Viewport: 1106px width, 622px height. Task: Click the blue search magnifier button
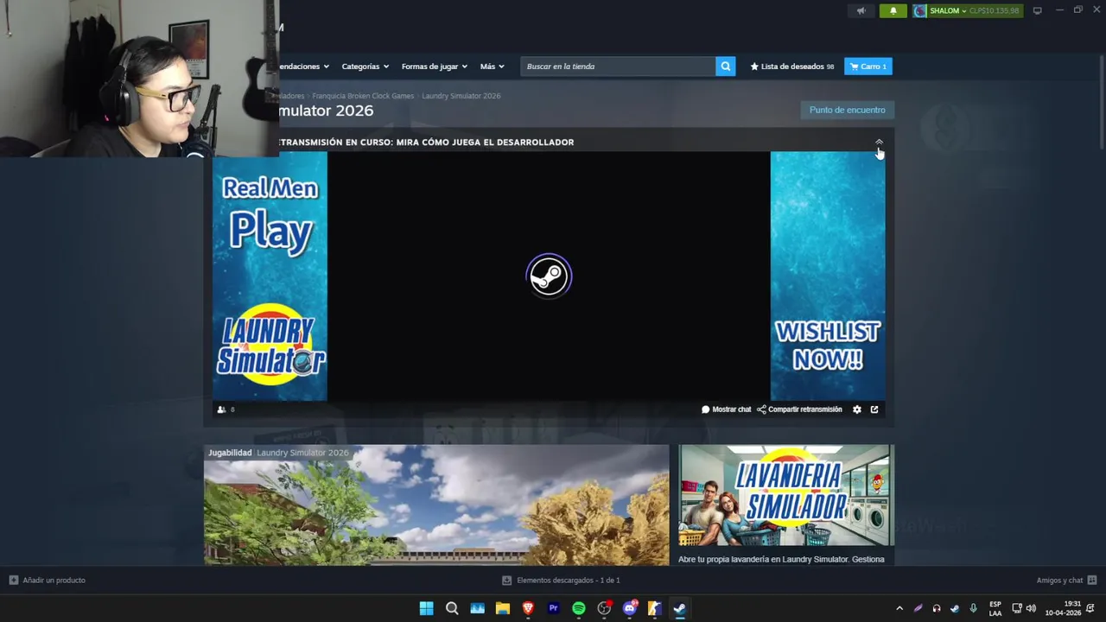point(726,67)
